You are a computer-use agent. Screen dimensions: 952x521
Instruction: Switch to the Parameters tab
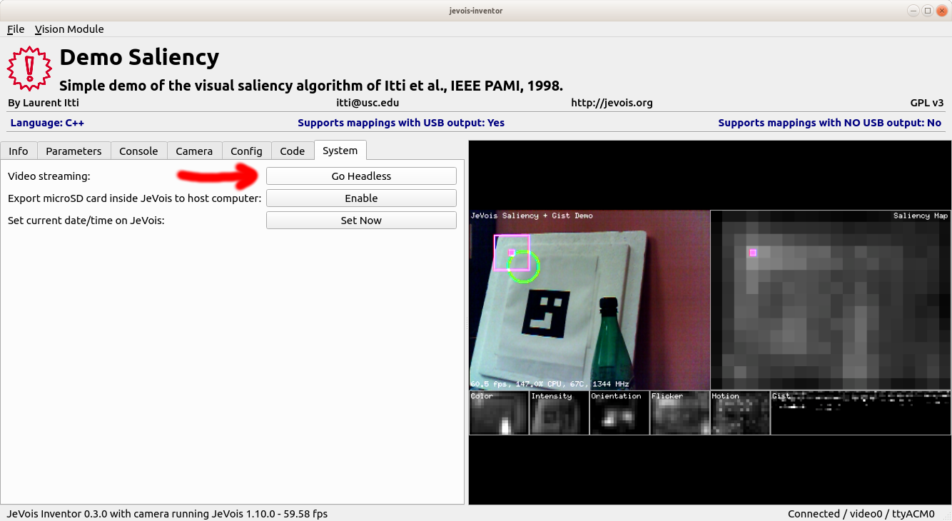[x=74, y=151]
